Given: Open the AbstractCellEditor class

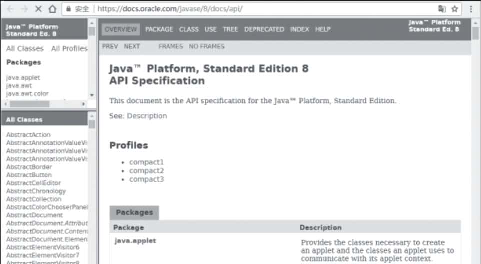Looking at the screenshot, I should 34,183.
